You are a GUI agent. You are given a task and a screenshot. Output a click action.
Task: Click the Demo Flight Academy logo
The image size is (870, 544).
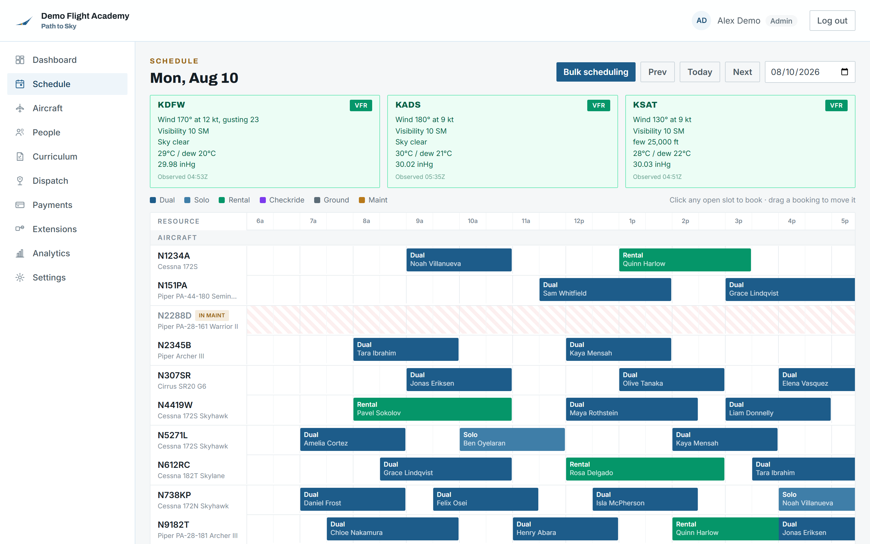coord(24,21)
